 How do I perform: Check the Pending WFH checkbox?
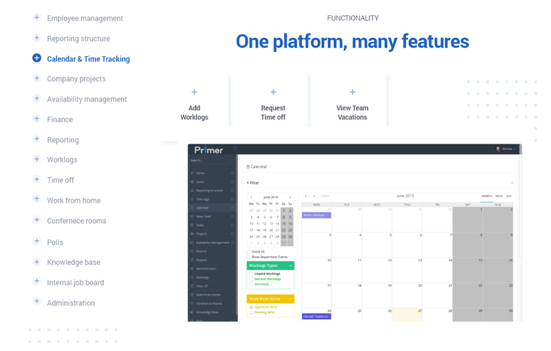pos(251,312)
